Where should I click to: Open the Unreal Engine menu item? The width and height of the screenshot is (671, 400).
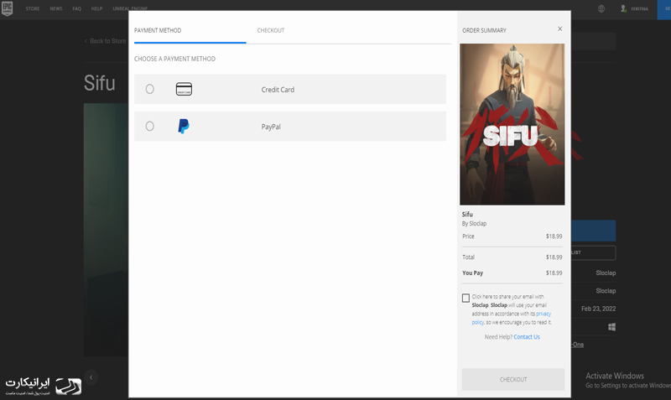click(x=130, y=8)
